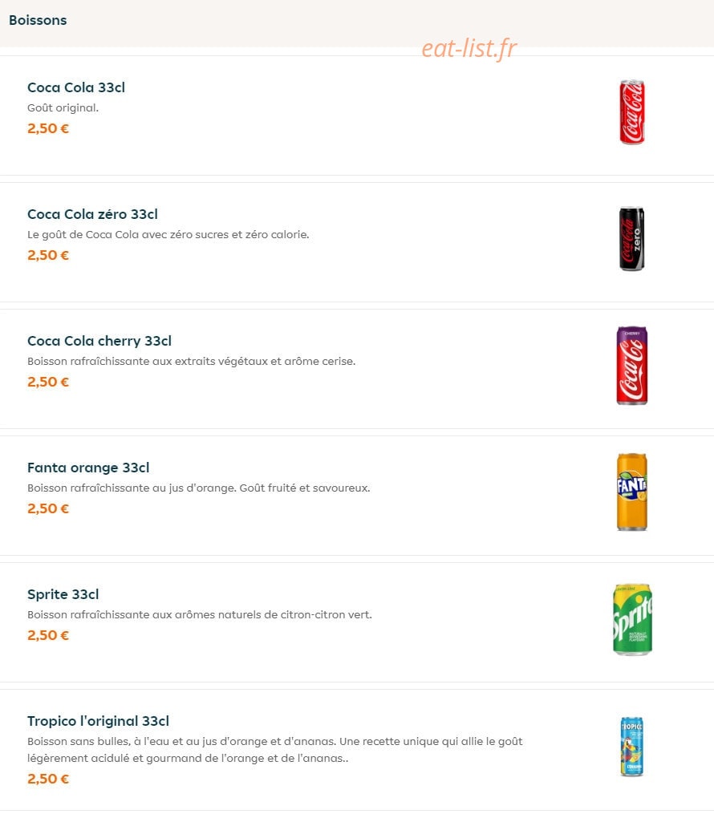714x814 pixels.
Task: Choose the Tropico l'original 33cl title
Action: [98, 721]
